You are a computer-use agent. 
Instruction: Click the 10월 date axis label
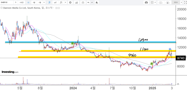[x=132, y=88]
